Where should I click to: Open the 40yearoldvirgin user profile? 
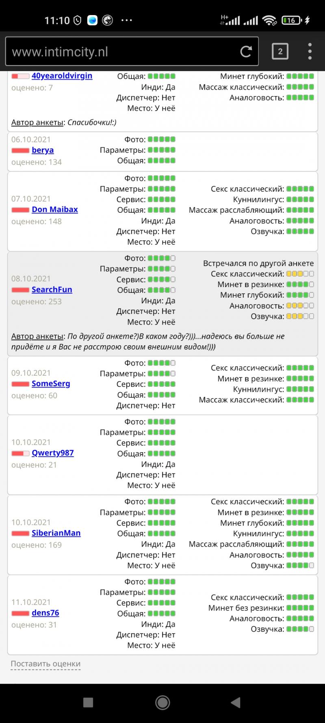point(62,76)
